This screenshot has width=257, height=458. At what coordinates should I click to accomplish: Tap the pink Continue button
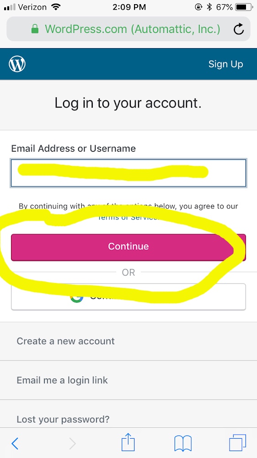128,247
